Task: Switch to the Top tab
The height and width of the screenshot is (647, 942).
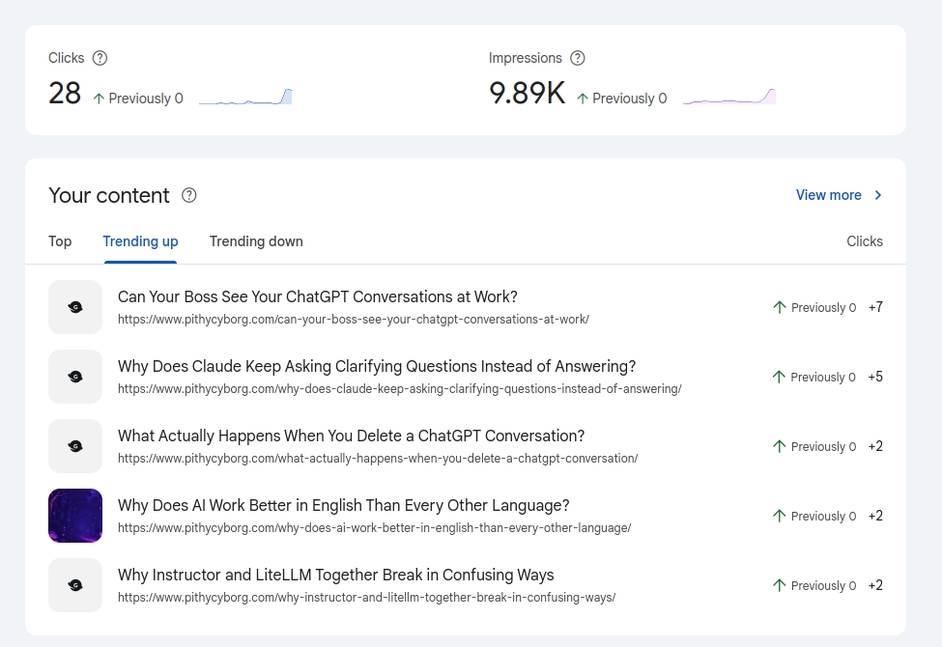Action: (60, 241)
